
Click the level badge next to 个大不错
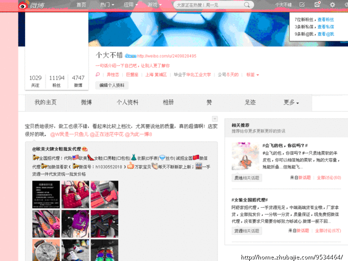130,56
